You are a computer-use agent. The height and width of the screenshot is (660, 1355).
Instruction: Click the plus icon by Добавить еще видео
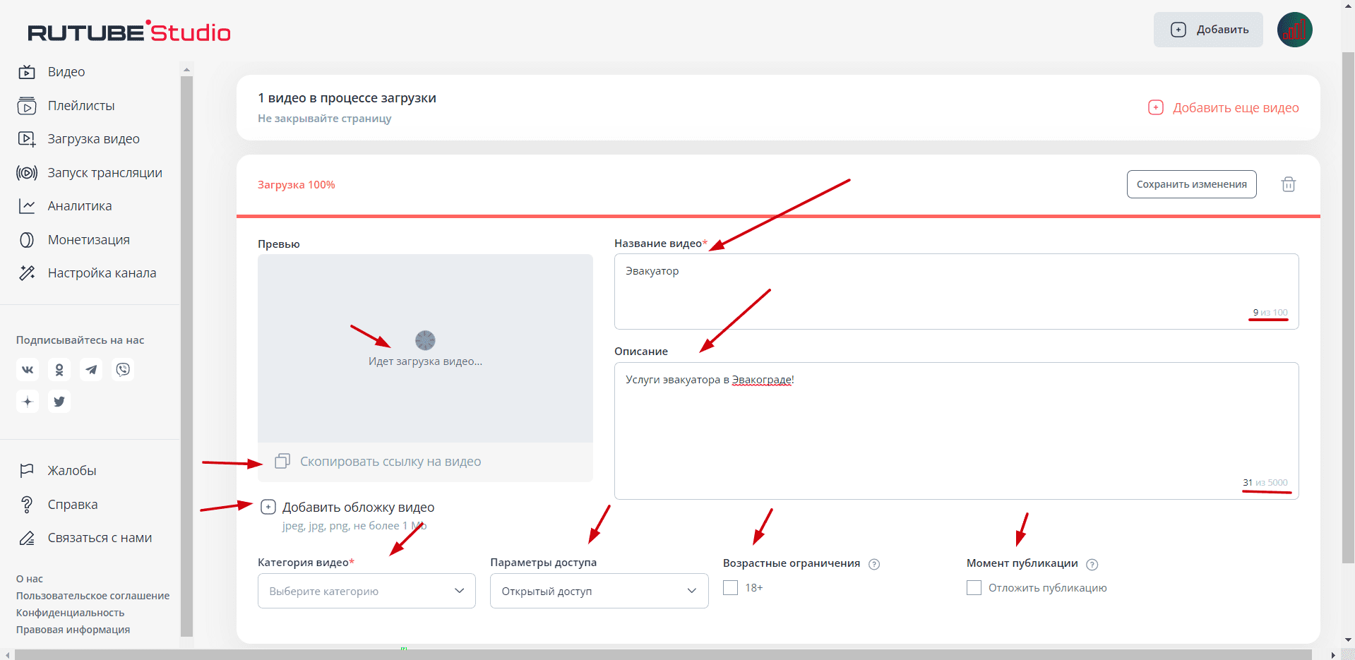pyautogui.click(x=1156, y=107)
